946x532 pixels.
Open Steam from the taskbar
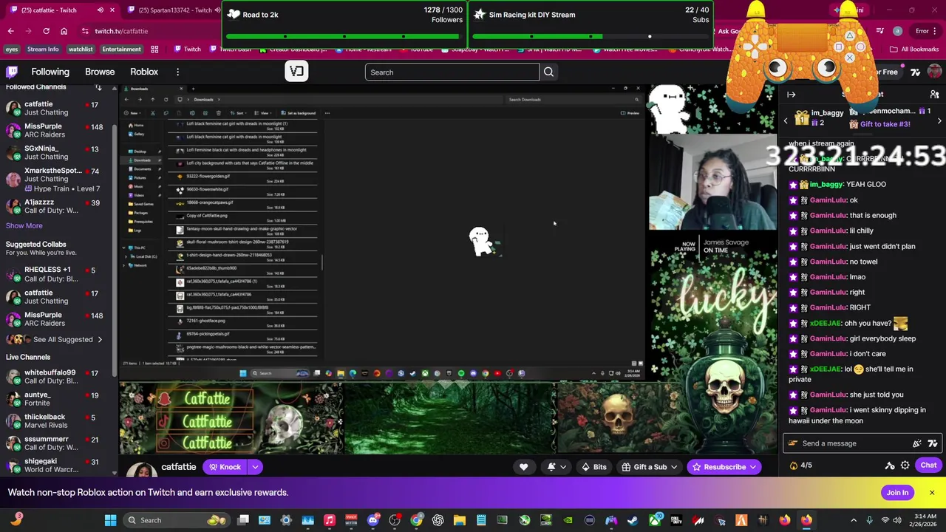click(x=633, y=520)
